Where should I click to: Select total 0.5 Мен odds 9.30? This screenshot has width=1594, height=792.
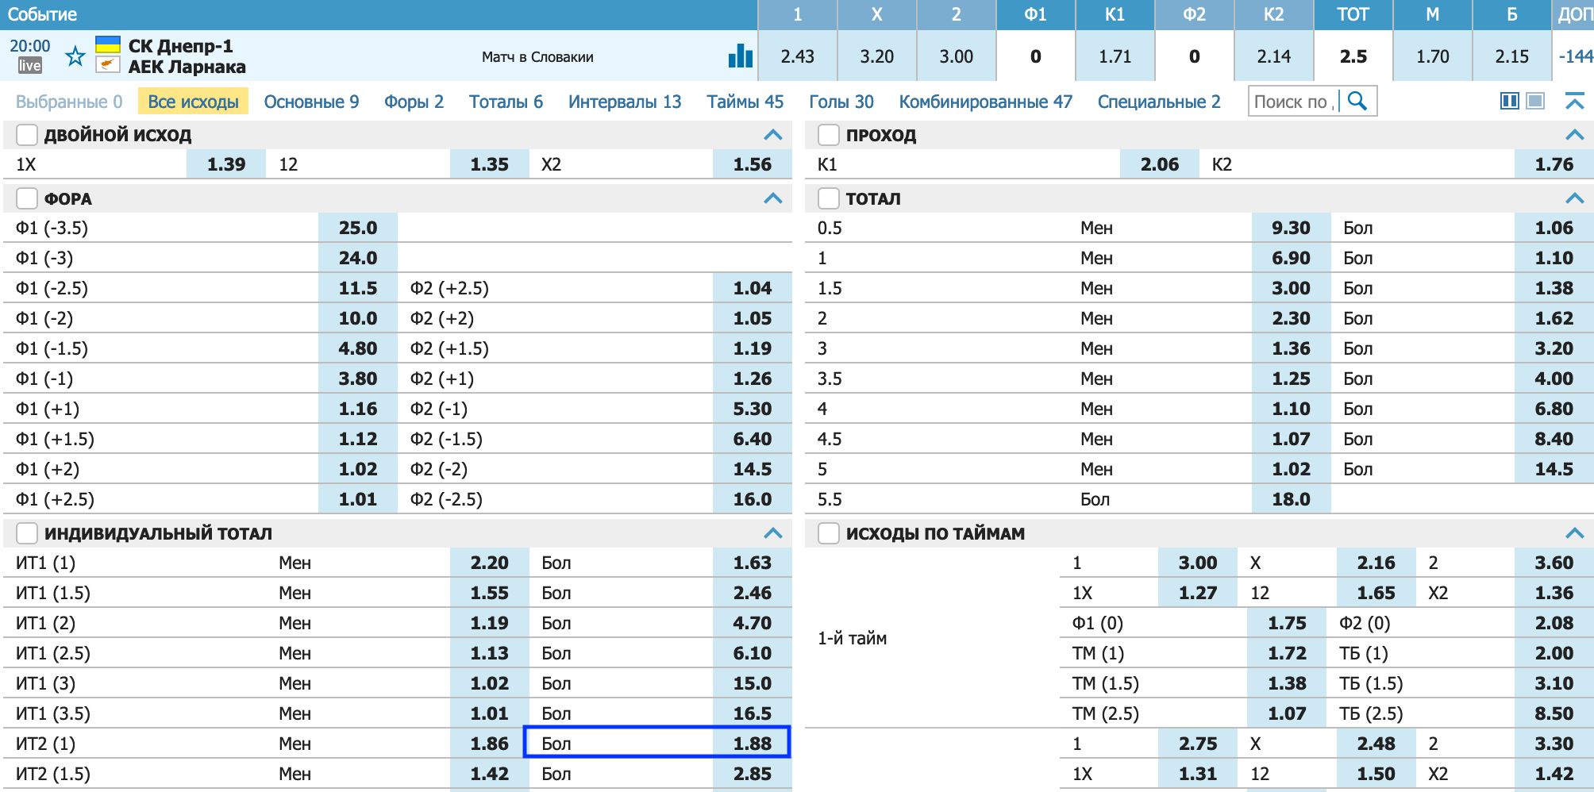pyautogui.click(x=1292, y=228)
